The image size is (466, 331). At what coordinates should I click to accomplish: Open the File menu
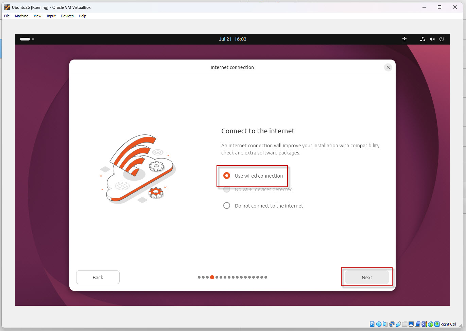tap(7, 16)
